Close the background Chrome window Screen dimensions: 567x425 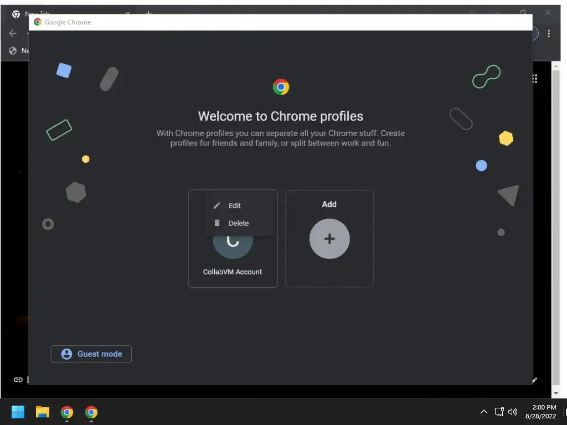coord(548,13)
